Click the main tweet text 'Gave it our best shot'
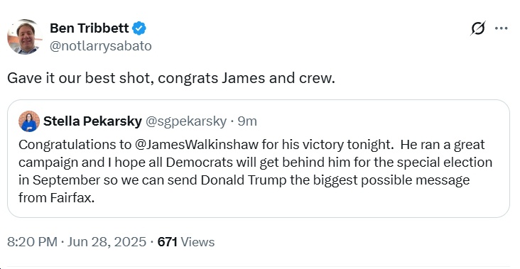Screen dimensions: 520x269 click(x=80, y=79)
